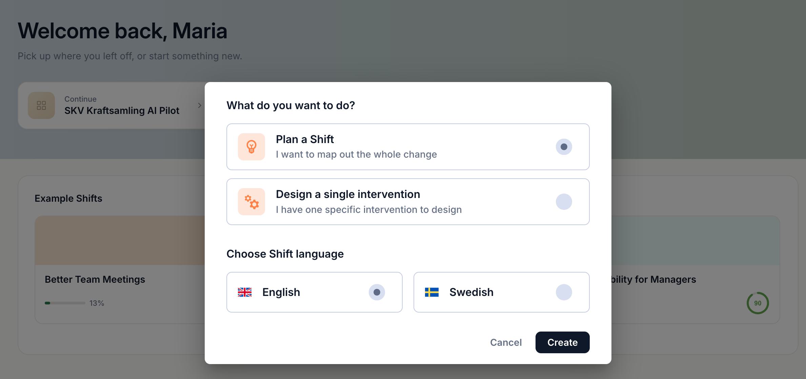Image resolution: width=806 pixels, height=379 pixels.
Task: Cancel the new Shift dialog
Action: tap(506, 342)
